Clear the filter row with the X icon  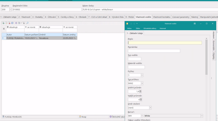click(4, 29)
